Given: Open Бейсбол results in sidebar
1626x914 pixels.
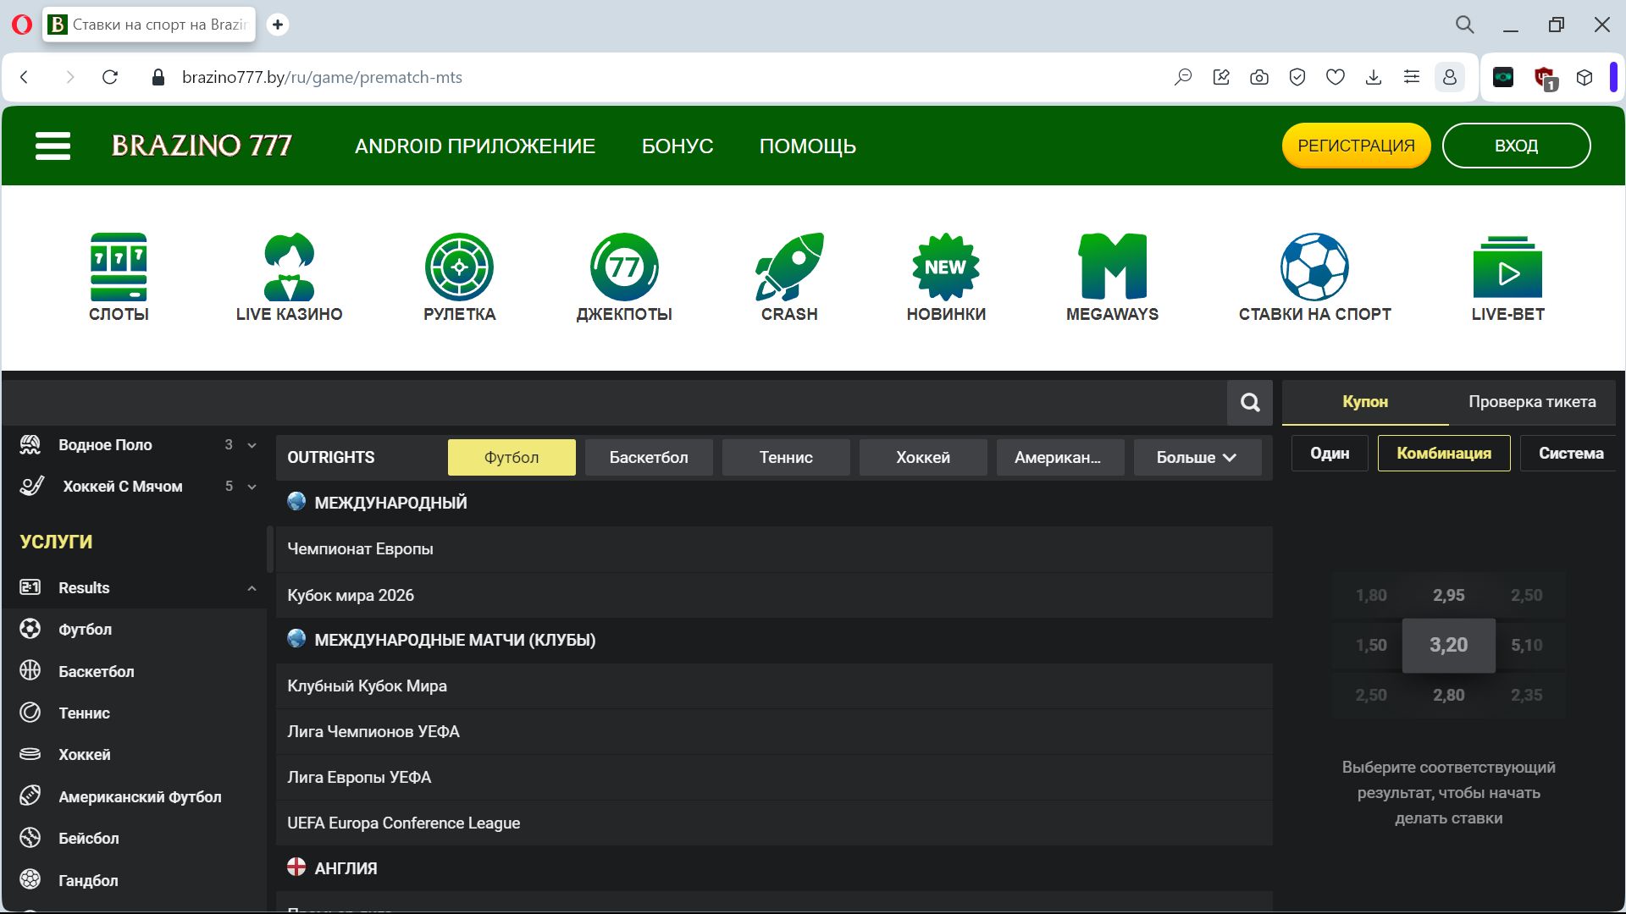Looking at the screenshot, I should click(x=135, y=838).
